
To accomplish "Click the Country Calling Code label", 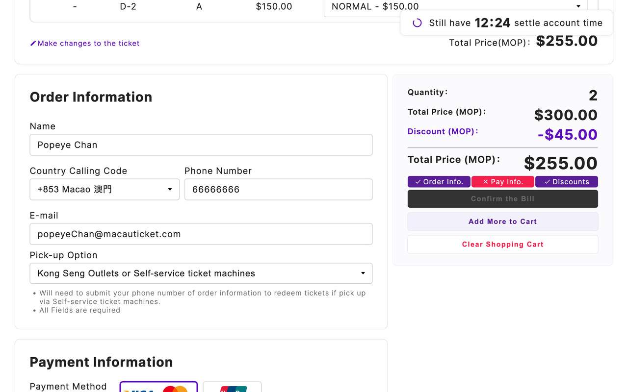I will point(78,171).
